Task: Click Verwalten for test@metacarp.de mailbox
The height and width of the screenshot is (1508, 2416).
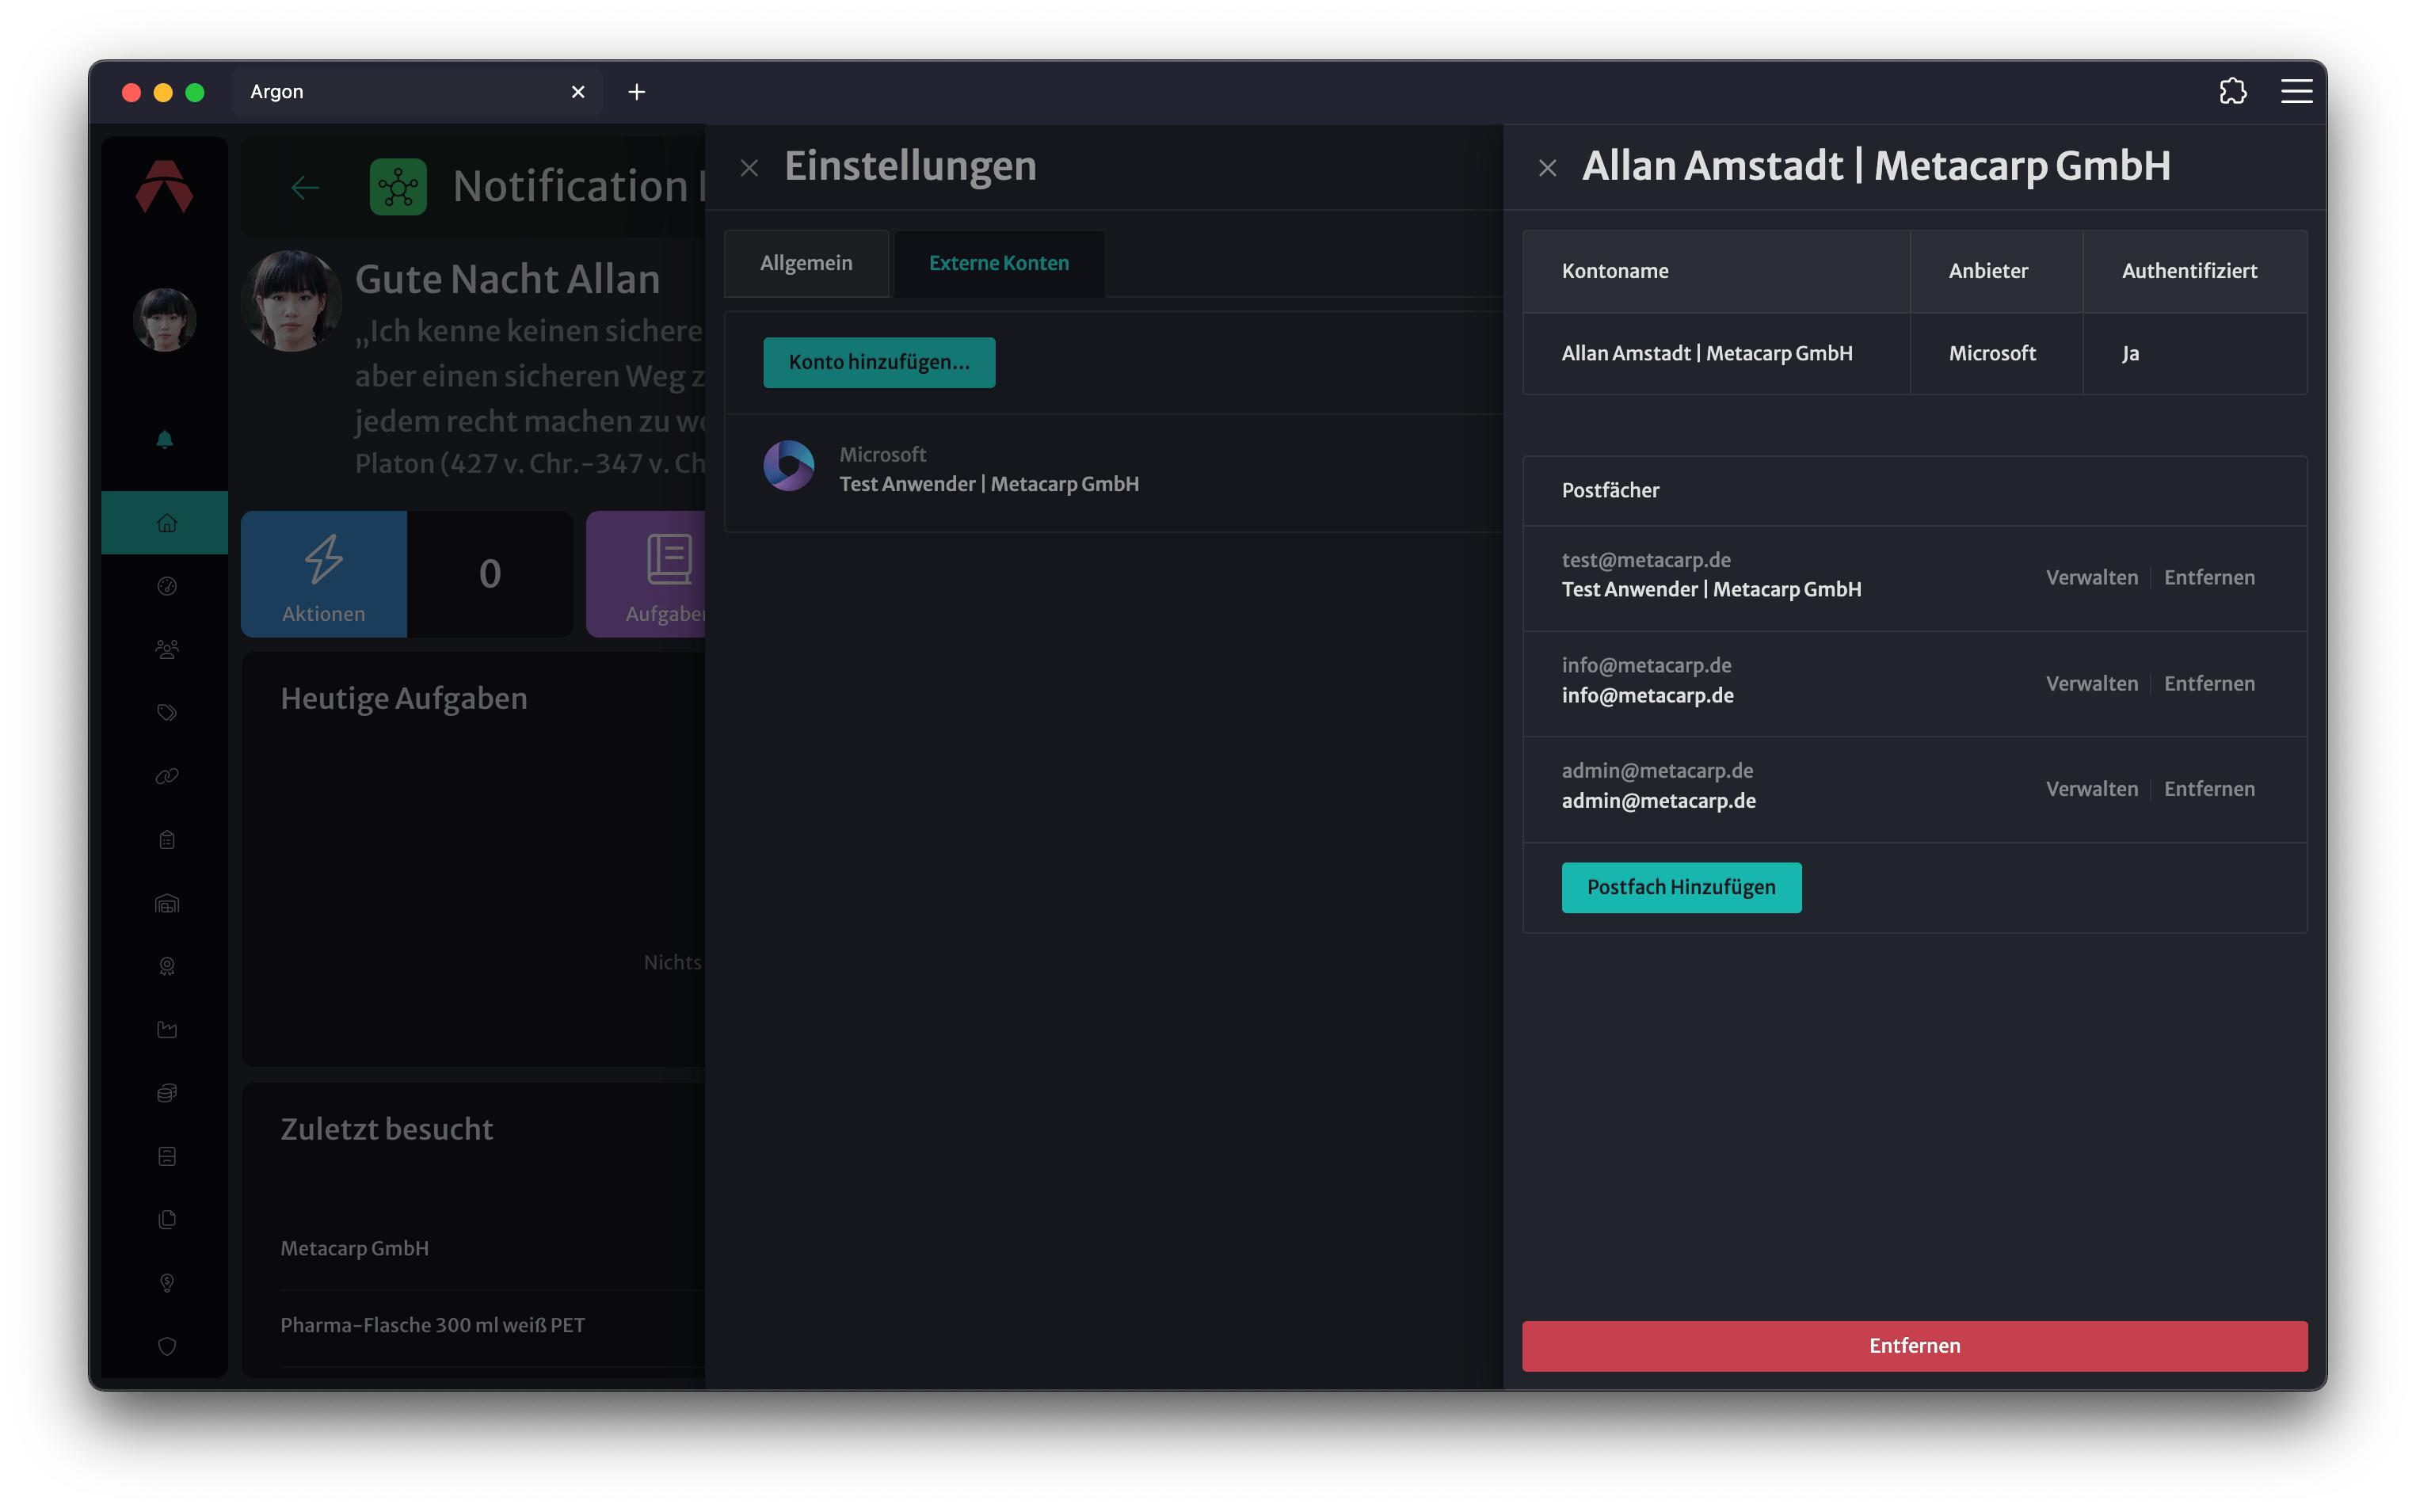Action: [x=2092, y=577]
